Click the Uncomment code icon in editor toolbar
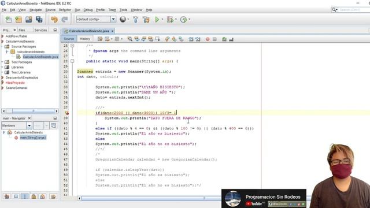The width and height of the screenshot is (370, 208). click(231, 39)
